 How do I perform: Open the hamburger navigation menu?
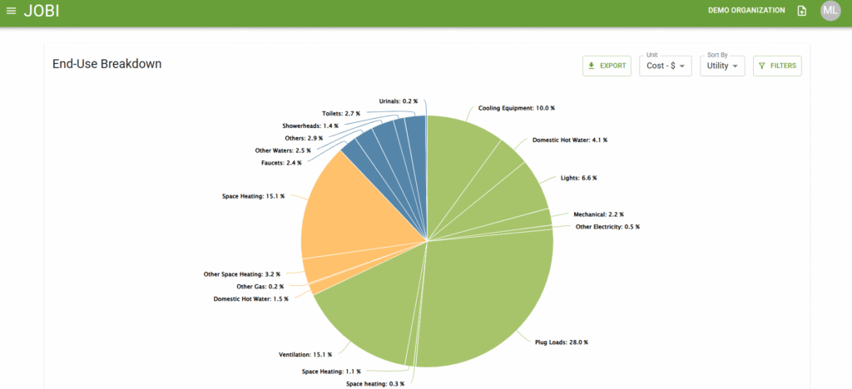[x=11, y=11]
